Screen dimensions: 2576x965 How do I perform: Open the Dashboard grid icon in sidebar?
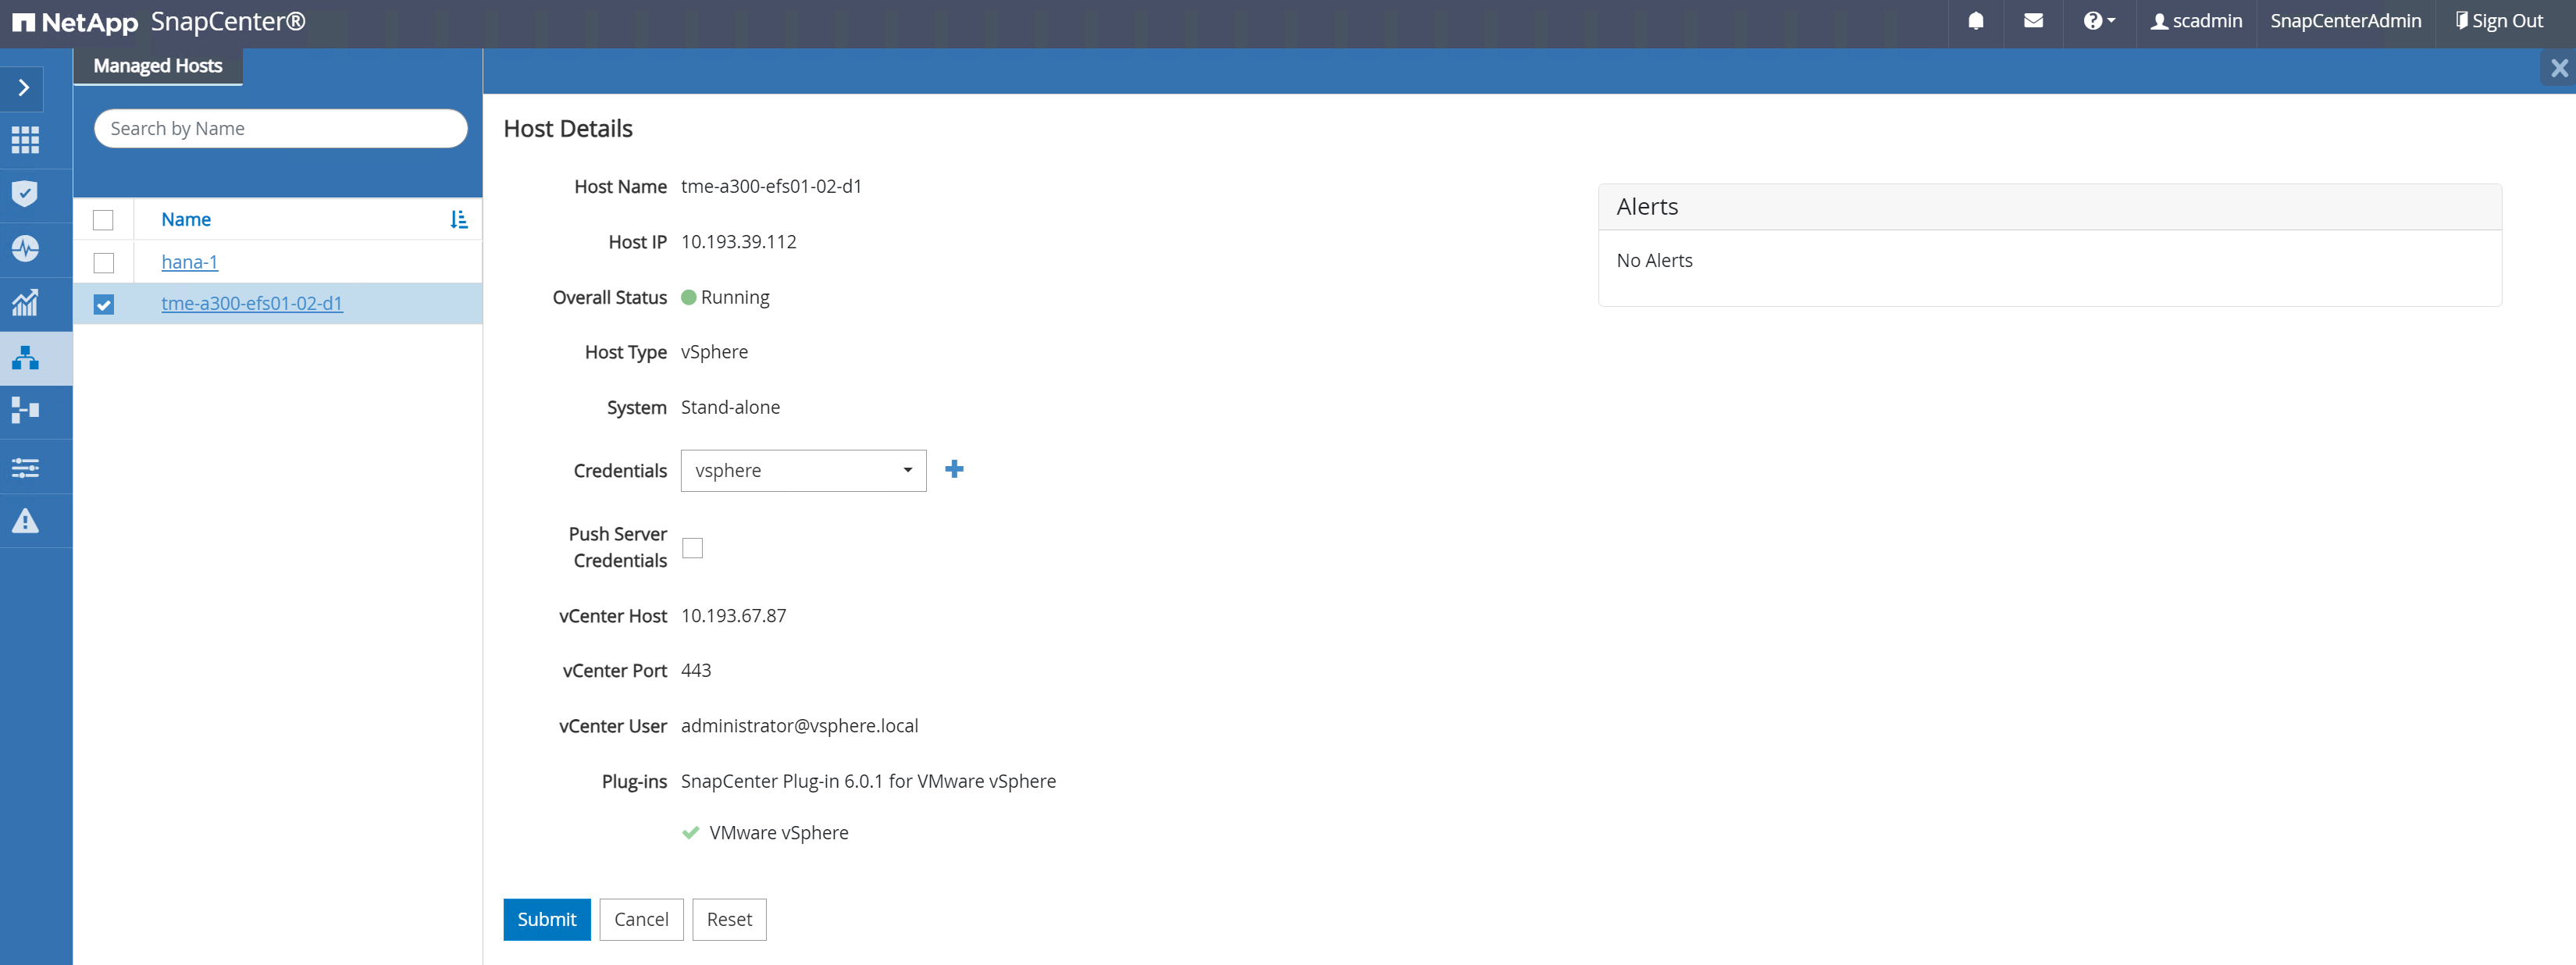(x=25, y=140)
